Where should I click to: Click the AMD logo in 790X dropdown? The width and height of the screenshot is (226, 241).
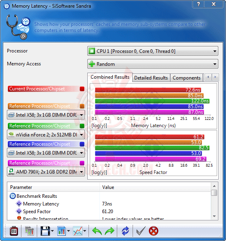coord(11,172)
